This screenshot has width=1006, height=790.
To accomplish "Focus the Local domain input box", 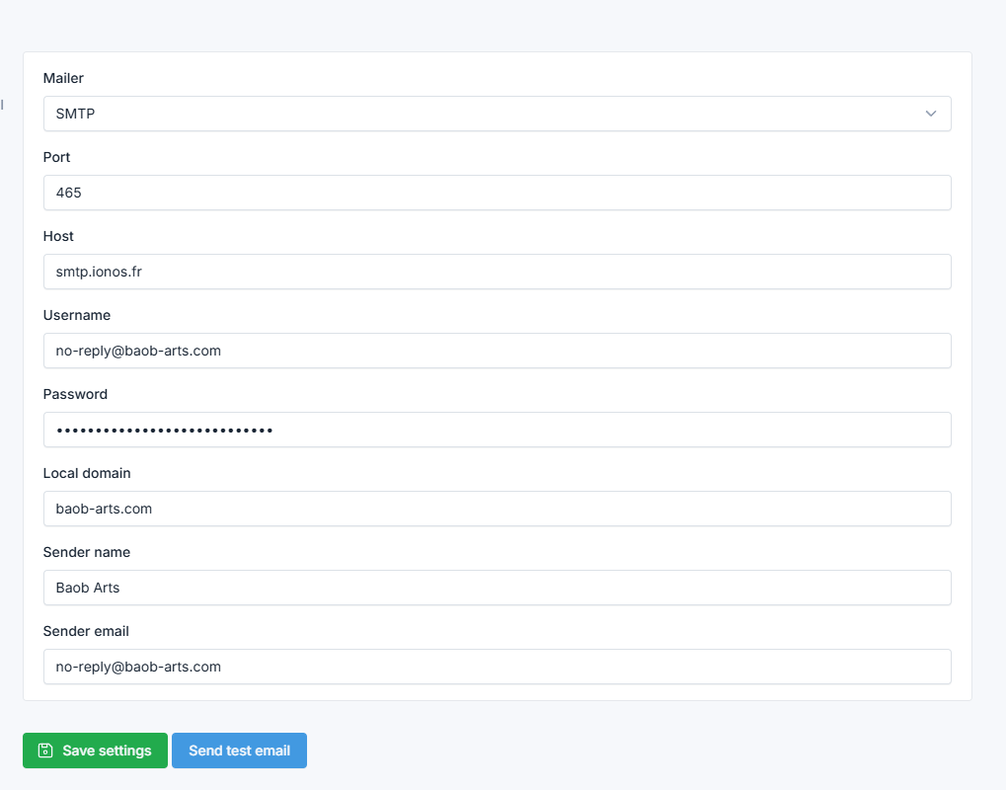I will point(497,509).
